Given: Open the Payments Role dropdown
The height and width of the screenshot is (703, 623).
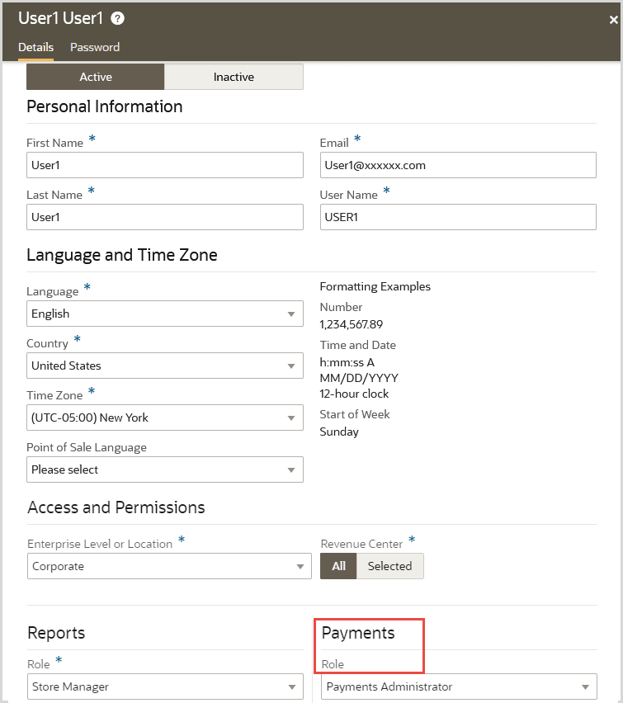Looking at the screenshot, I should pos(459,686).
